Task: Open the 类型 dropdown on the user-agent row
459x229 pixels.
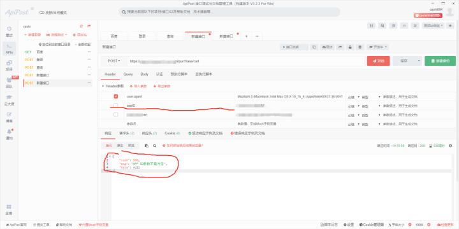Action: pos(372,97)
